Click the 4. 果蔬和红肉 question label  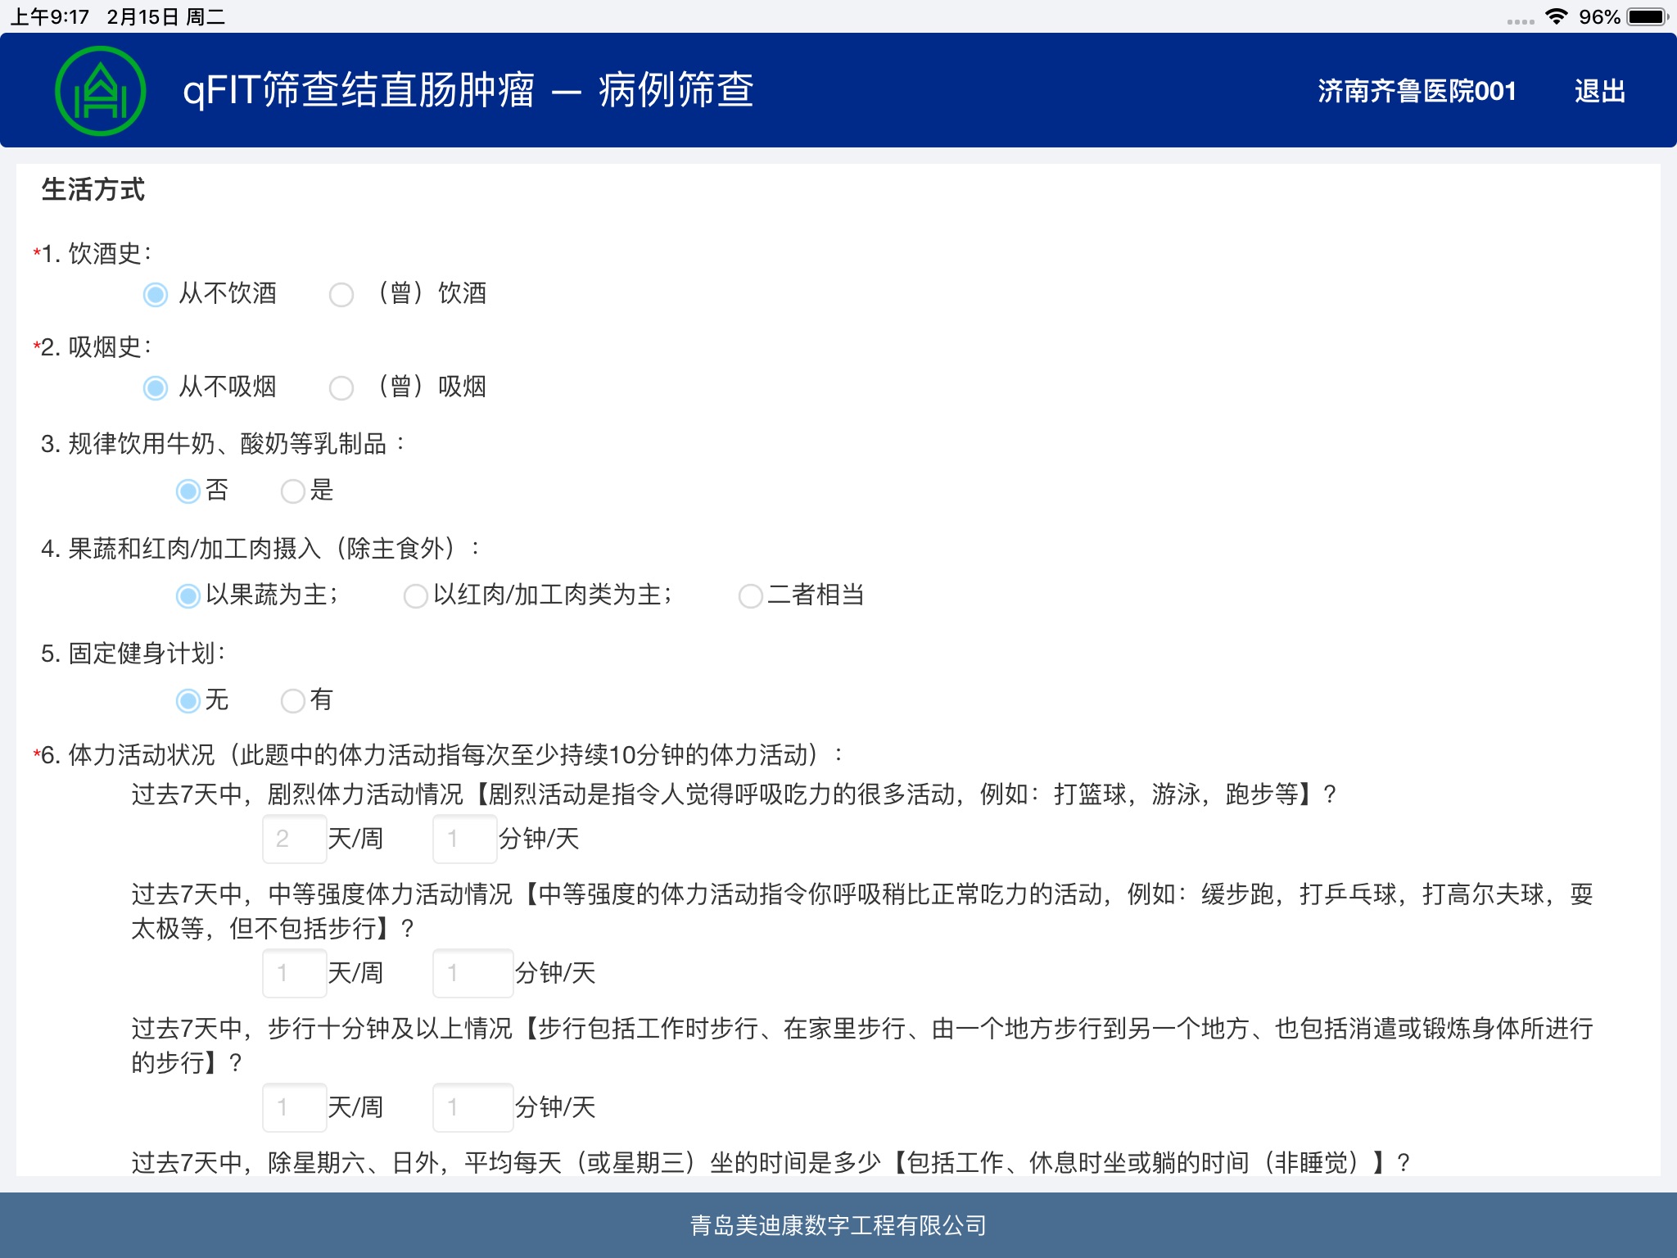(260, 548)
